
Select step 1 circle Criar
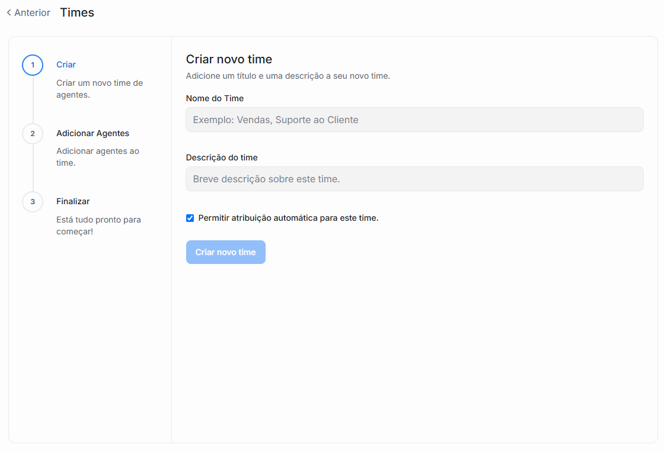click(33, 65)
